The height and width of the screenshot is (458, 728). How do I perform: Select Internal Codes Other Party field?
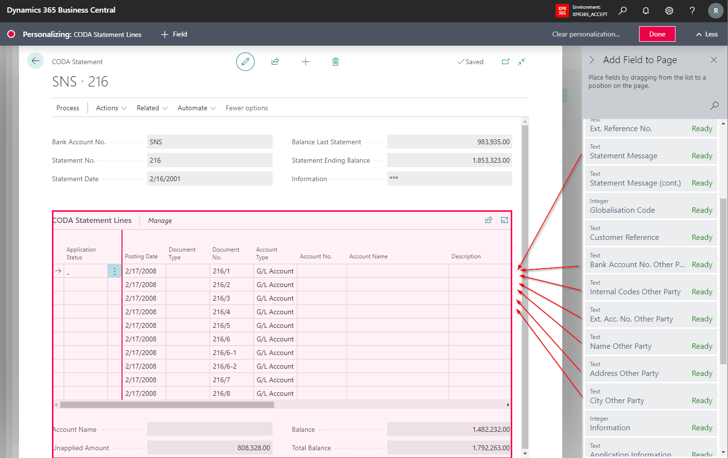tap(651, 287)
